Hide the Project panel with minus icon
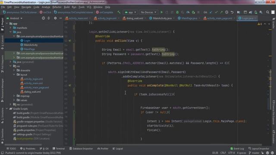This screenshot has height=155, width=276. pyautogui.click(x=60, y=18)
